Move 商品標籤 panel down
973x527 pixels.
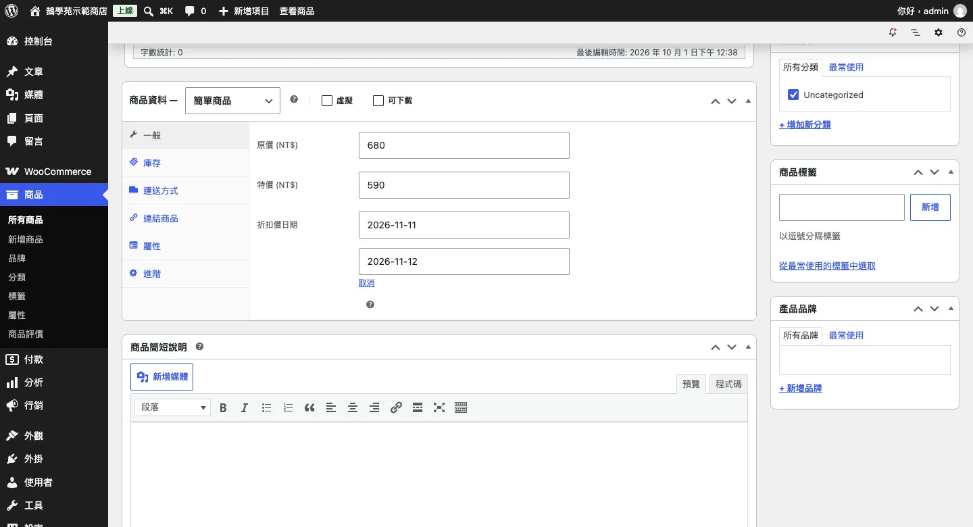pyautogui.click(x=934, y=172)
